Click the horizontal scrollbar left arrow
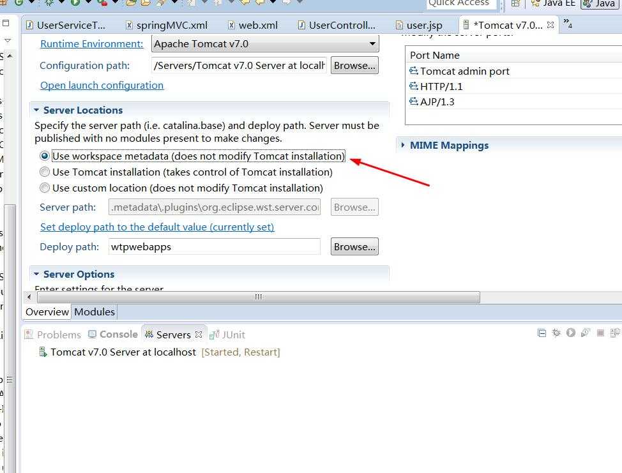The image size is (622, 473). tap(29, 297)
